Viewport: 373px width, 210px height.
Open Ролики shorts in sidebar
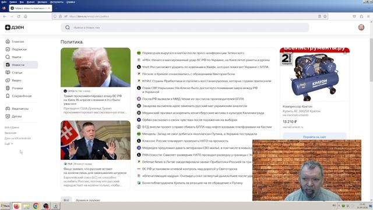pyautogui.click(x=14, y=88)
